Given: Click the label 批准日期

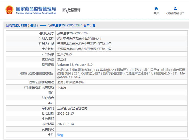Looking at the screenshot, I should tap(48, 114).
